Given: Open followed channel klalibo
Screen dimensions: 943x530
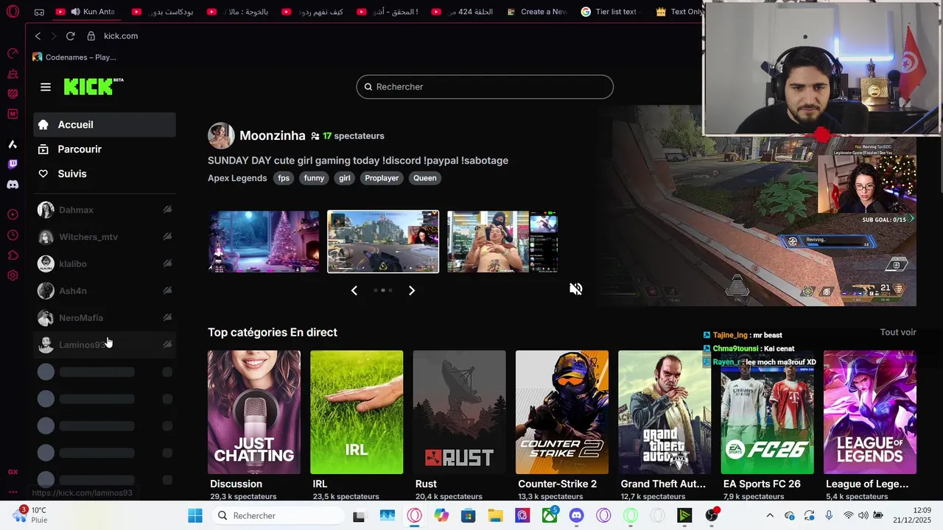Looking at the screenshot, I should point(105,264).
